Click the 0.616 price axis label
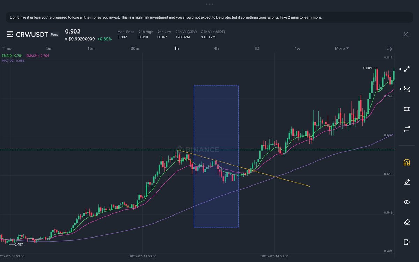 point(388,174)
